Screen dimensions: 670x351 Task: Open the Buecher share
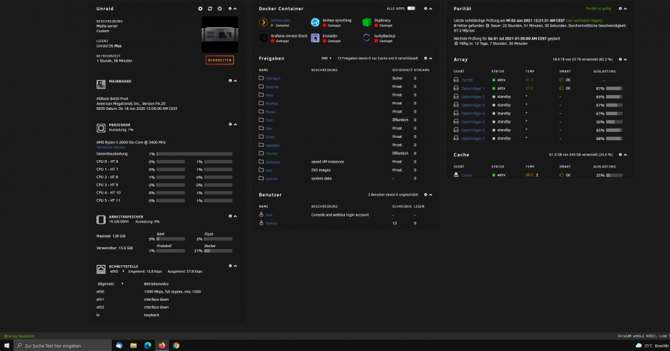pos(272,86)
